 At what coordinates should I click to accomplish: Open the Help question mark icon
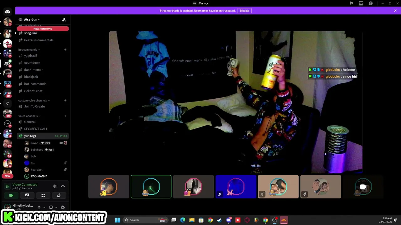[371, 3]
